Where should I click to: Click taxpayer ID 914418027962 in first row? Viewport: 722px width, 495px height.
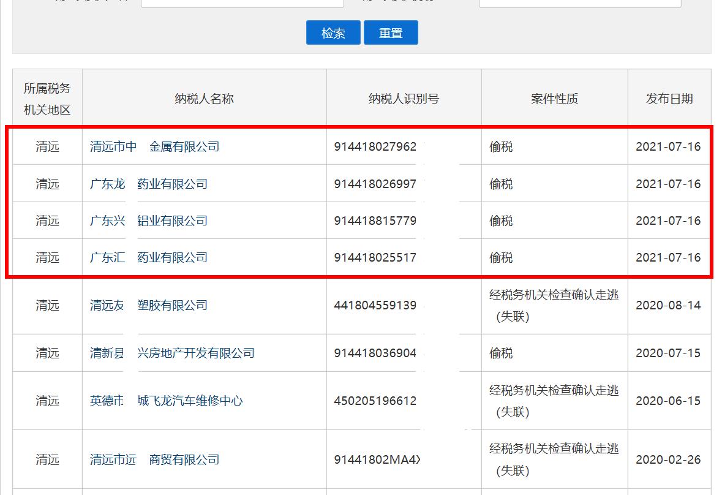click(375, 147)
